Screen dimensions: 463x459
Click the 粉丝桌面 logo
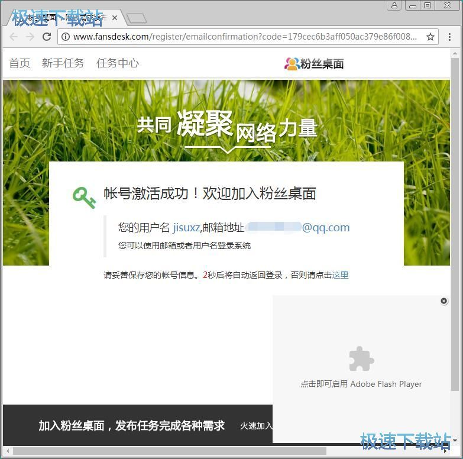point(314,63)
